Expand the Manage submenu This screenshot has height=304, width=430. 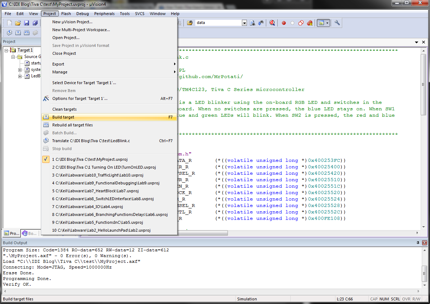click(x=109, y=72)
